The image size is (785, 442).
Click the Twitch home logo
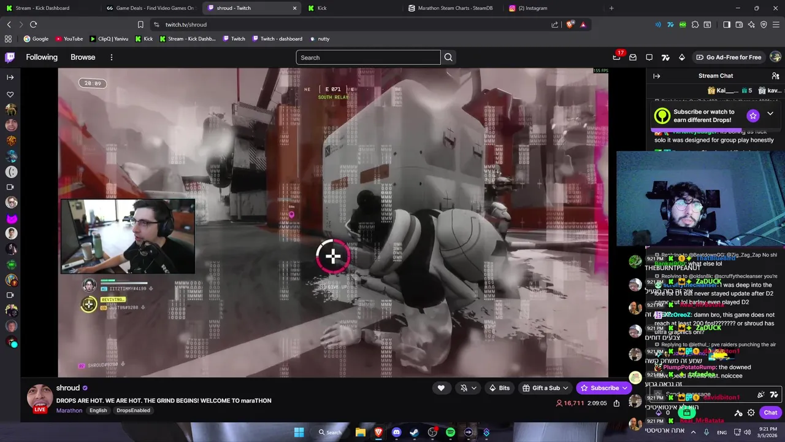click(x=10, y=57)
